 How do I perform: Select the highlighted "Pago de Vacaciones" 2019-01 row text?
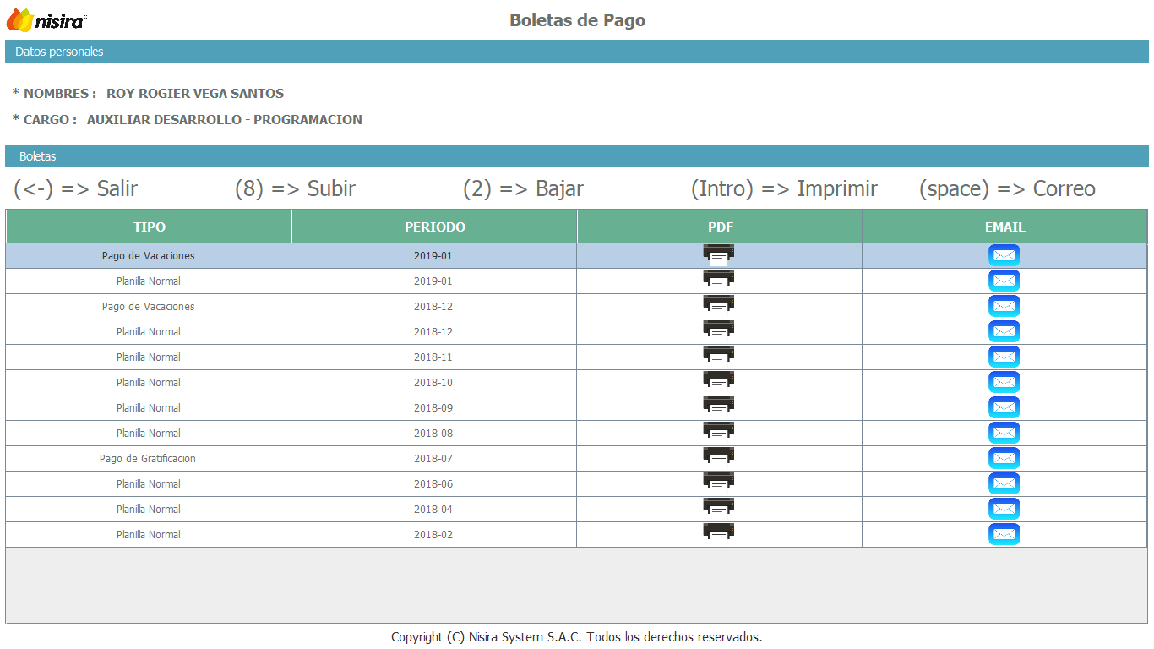149,255
